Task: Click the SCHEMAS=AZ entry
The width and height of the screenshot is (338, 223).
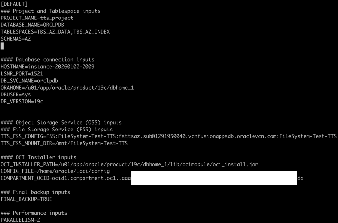Action: click(16, 39)
